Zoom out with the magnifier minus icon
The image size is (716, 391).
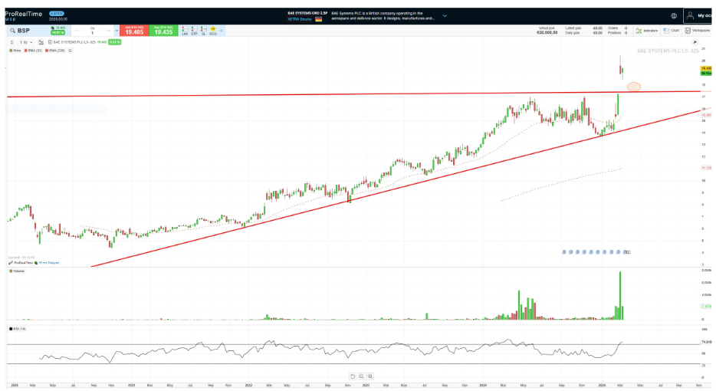tap(361, 376)
